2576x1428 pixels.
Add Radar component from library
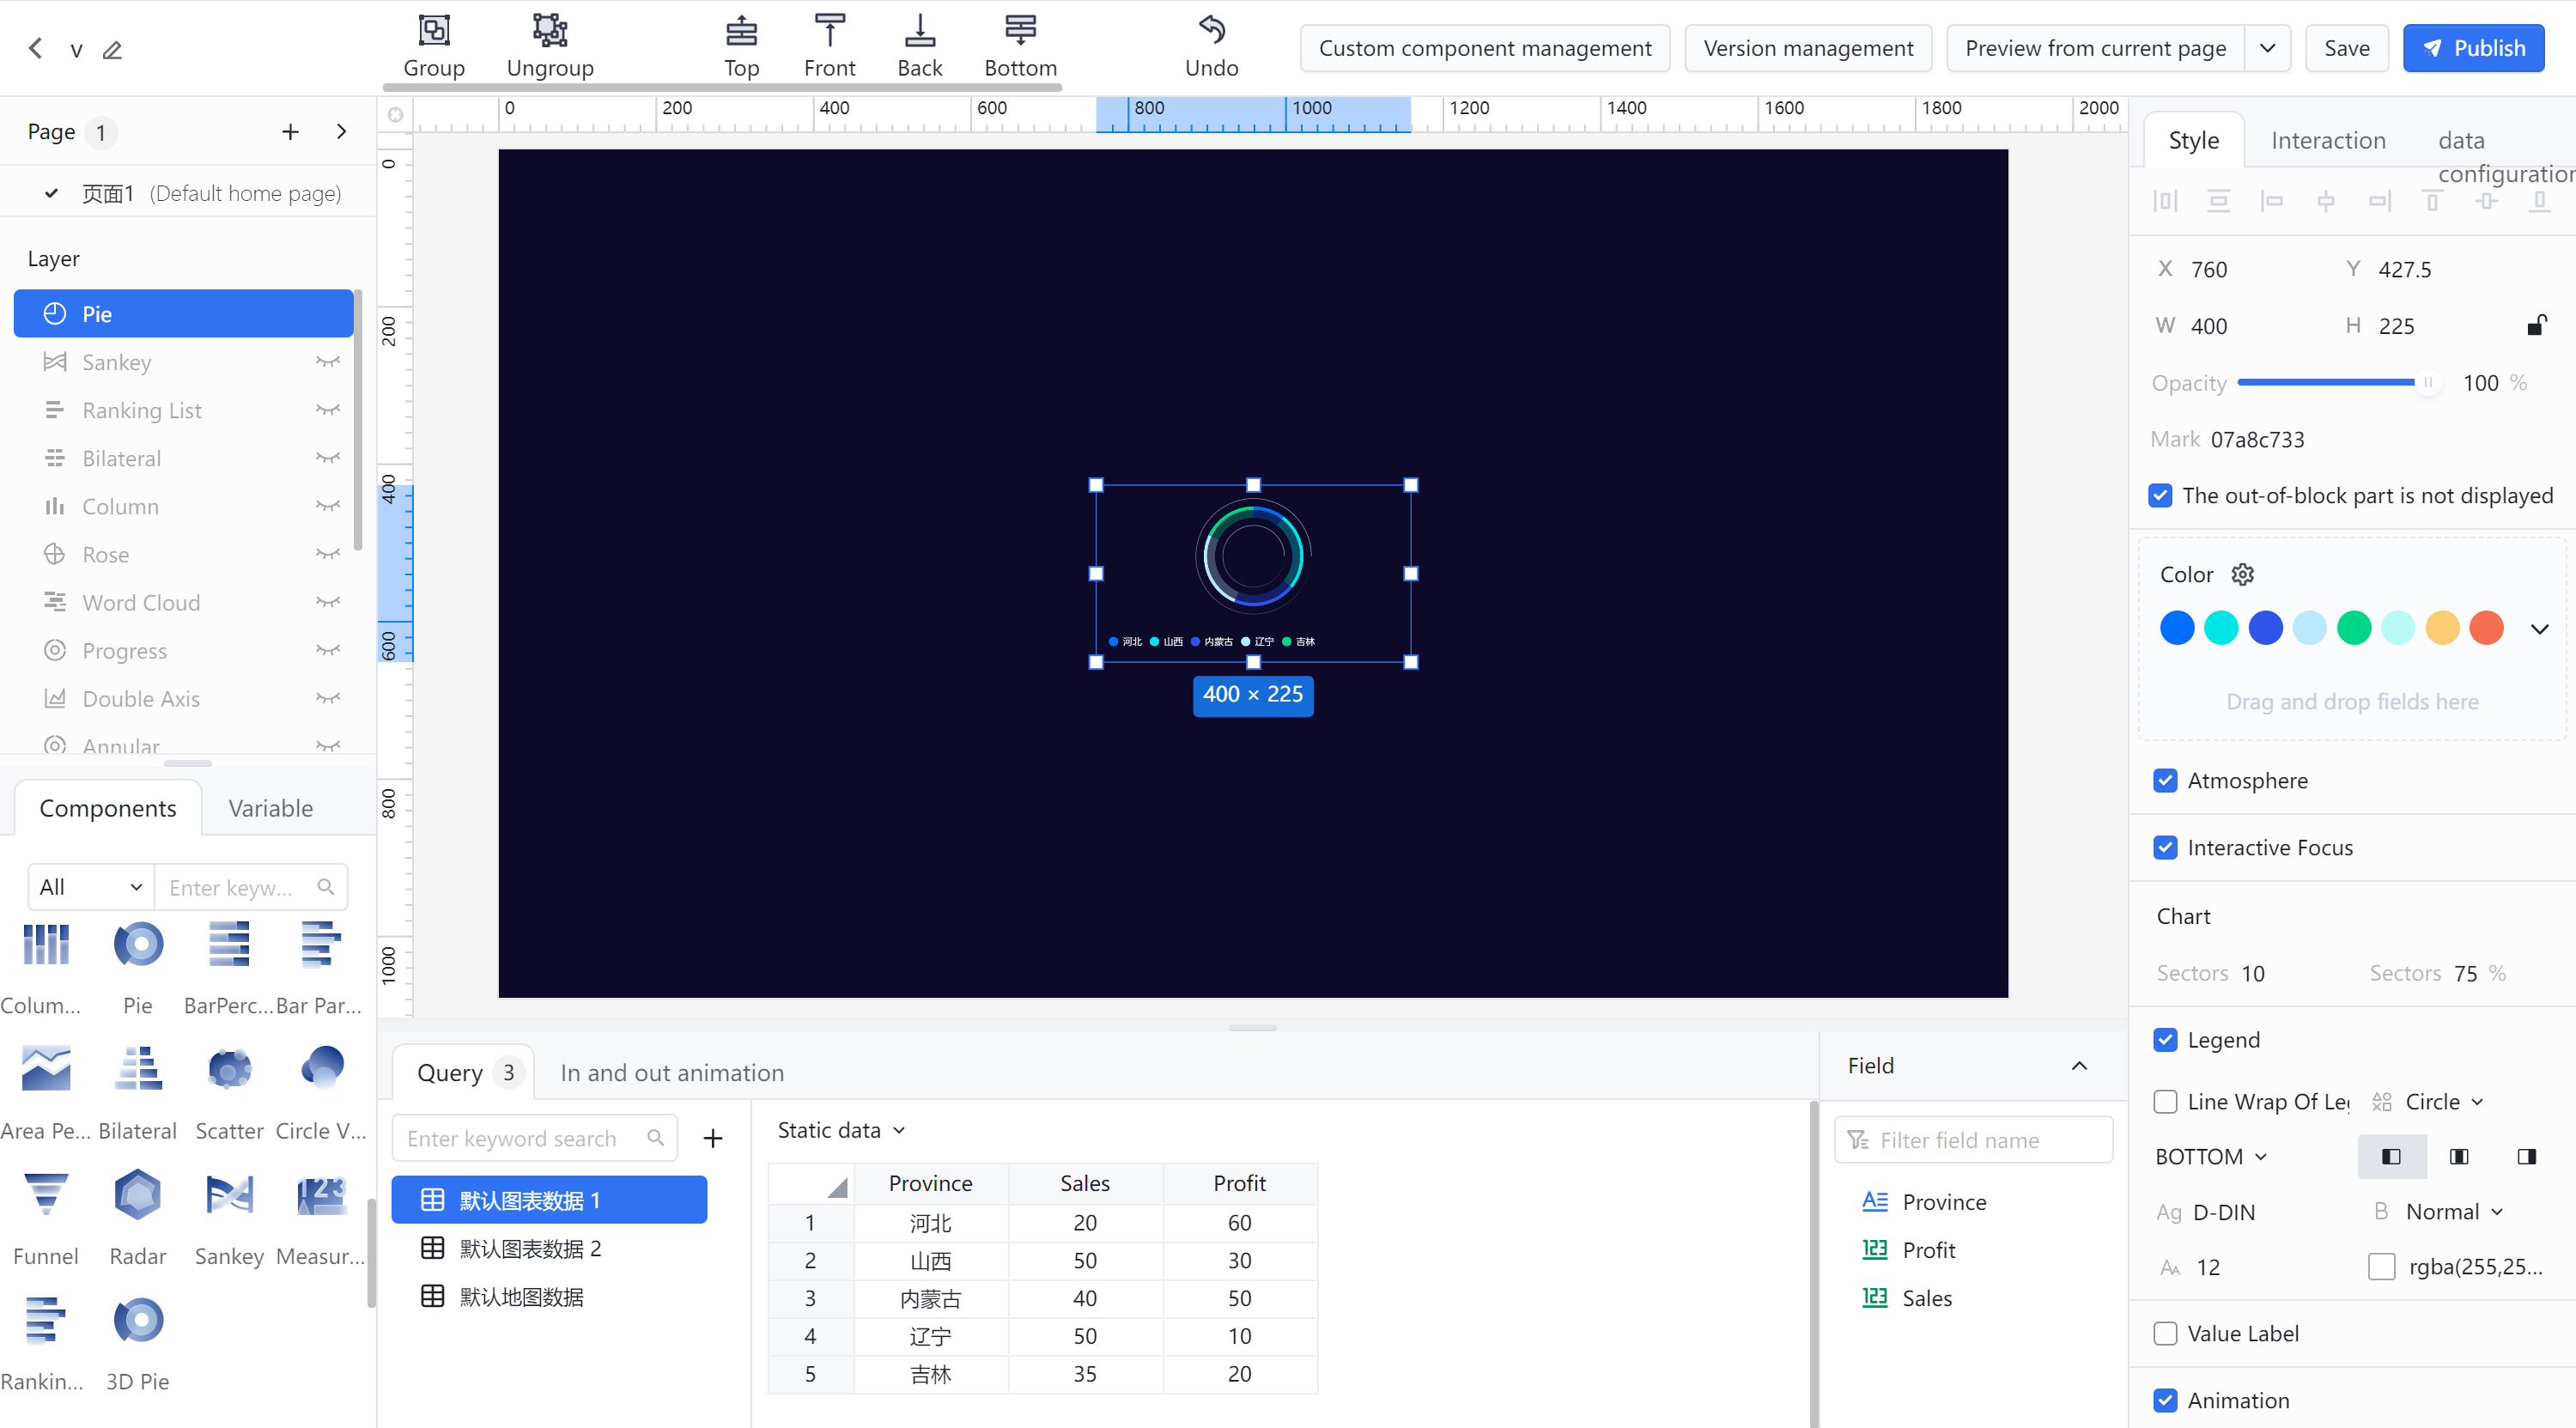(x=138, y=1195)
